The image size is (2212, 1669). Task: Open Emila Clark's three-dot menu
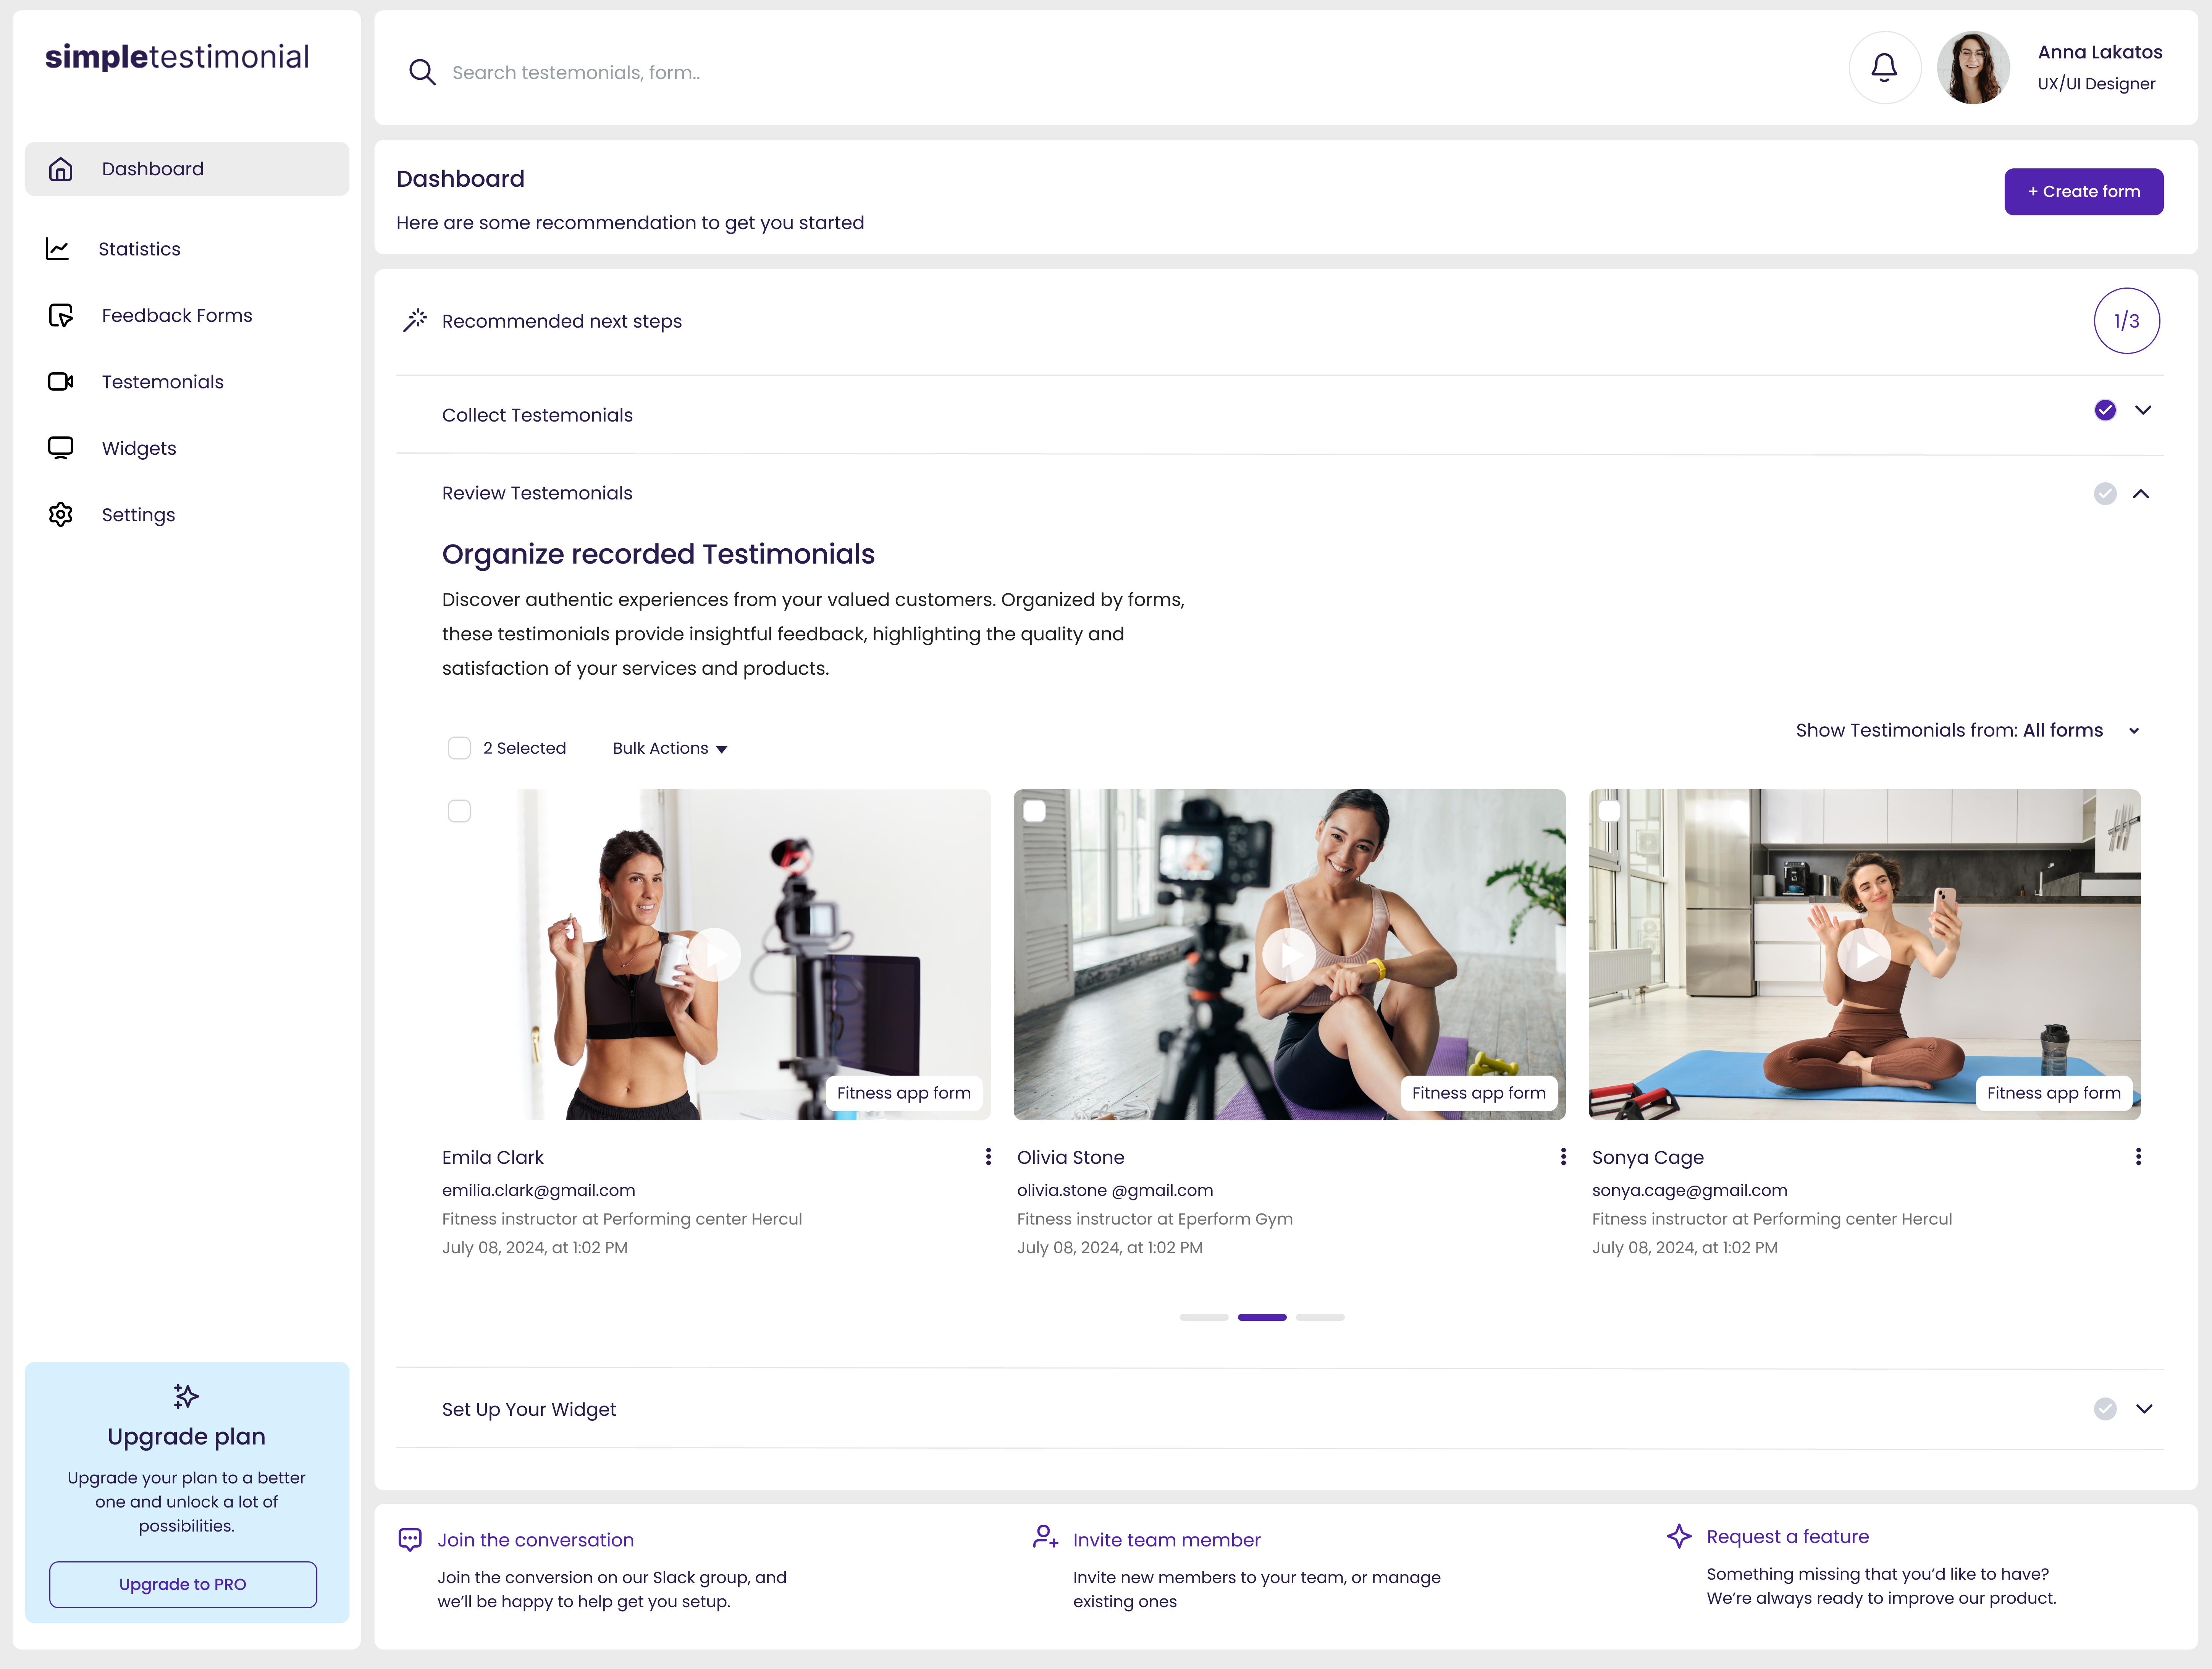988,1157
